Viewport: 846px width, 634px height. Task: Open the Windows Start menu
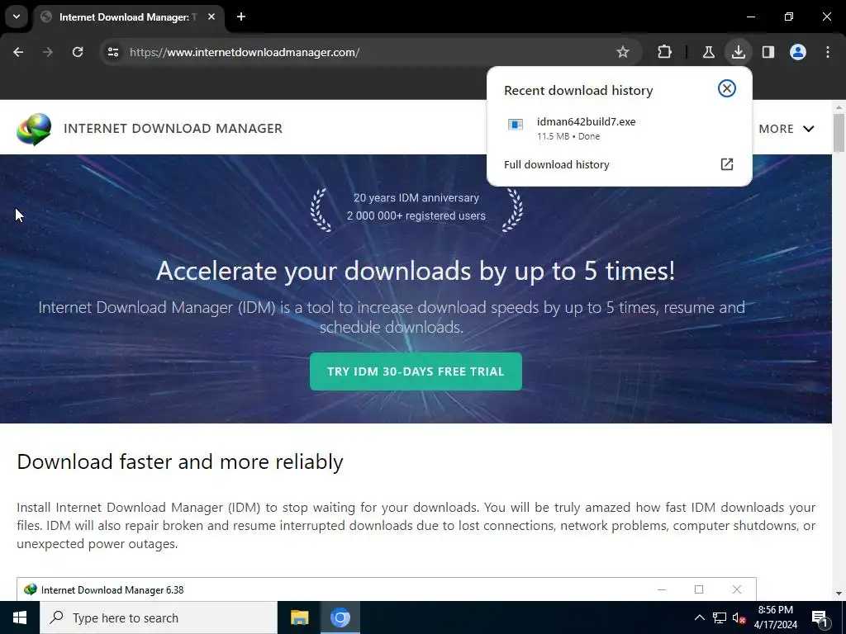pyautogui.click(x=20, y=617)
